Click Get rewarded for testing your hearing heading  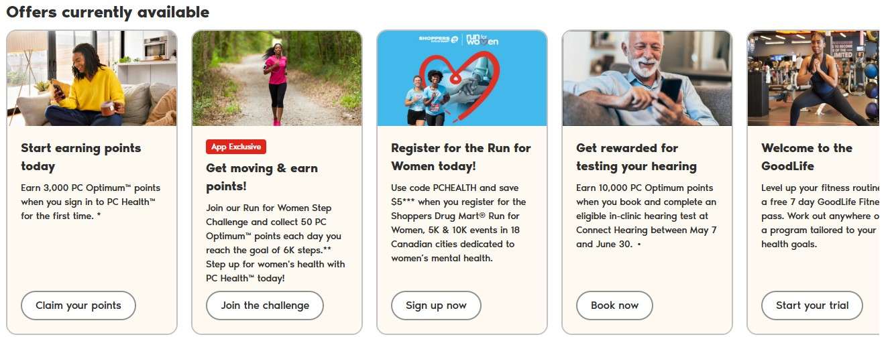[636, 157]
